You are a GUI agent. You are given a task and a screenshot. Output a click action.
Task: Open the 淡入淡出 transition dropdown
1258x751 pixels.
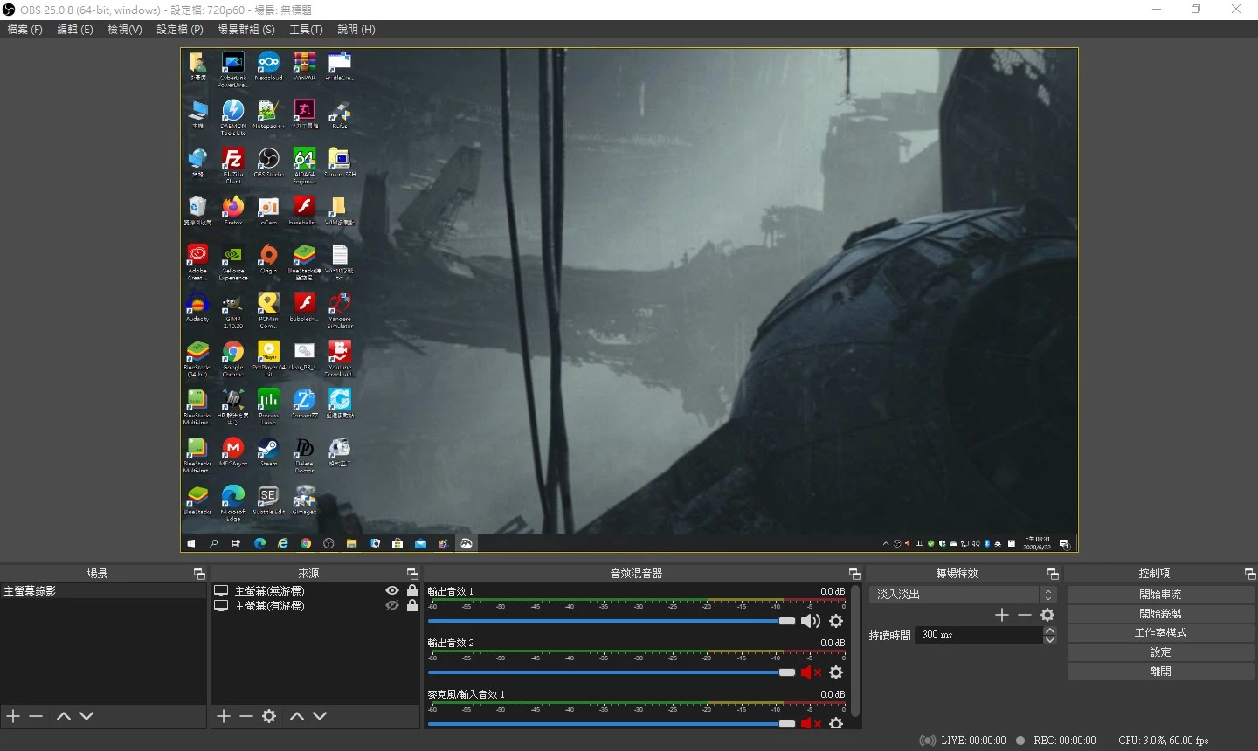pyautogui.click(x=963, y=594)
